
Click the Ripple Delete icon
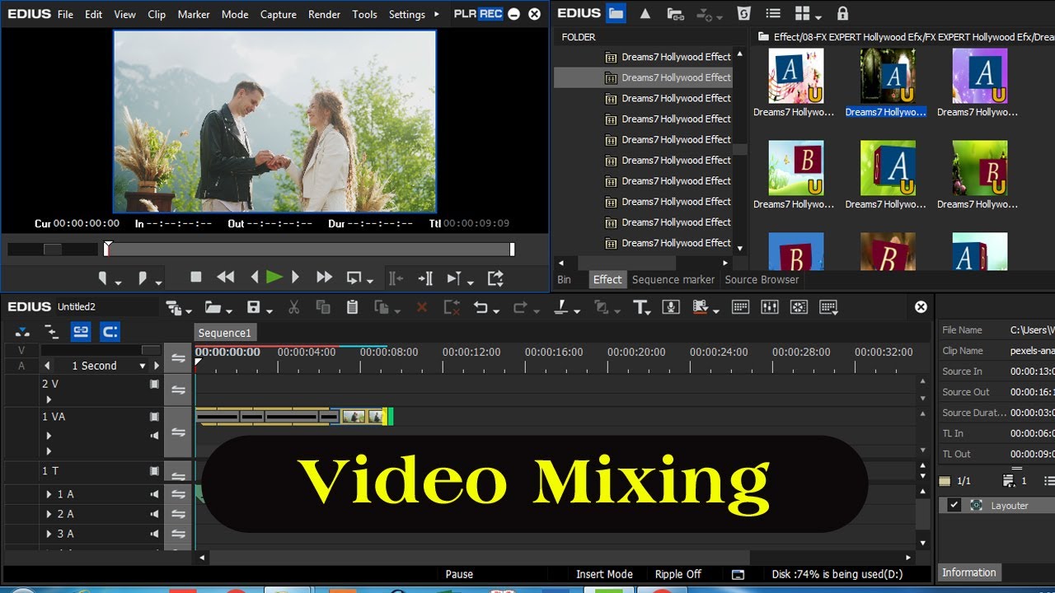(452, 307)
